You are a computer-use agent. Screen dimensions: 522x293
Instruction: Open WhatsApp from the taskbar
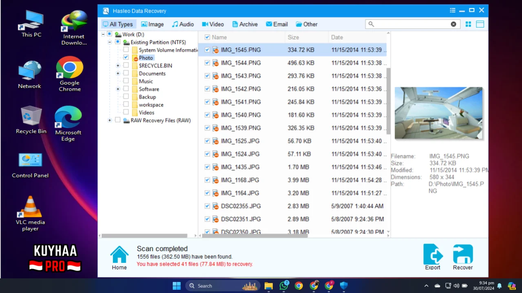284,286
